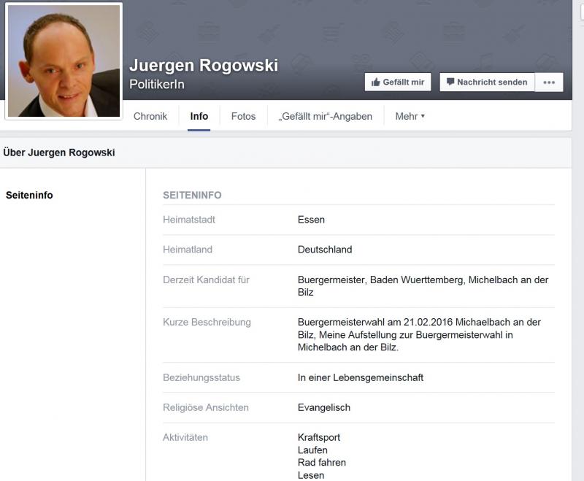Open the Fotos tab
The width and height of the screenshot is (584, 481).
243,116
